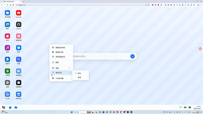Launch the Google shortcut icon

point(8,94)
